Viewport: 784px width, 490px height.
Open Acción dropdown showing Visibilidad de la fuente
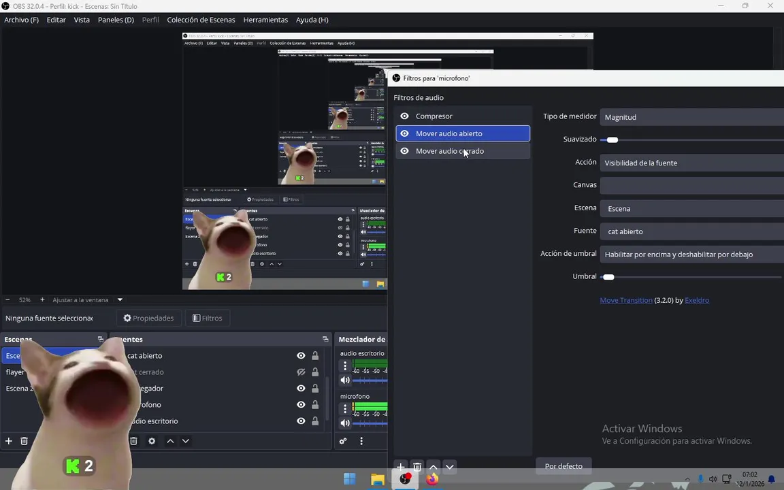coord(692,163)
